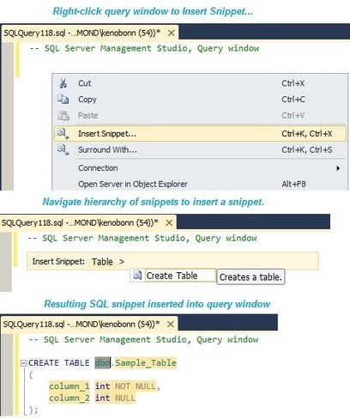Select Surround With... menu entry

[200, 149]
